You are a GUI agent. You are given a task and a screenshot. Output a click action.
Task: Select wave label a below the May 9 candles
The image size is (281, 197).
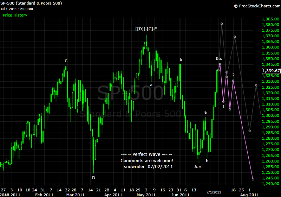point(151,85)
